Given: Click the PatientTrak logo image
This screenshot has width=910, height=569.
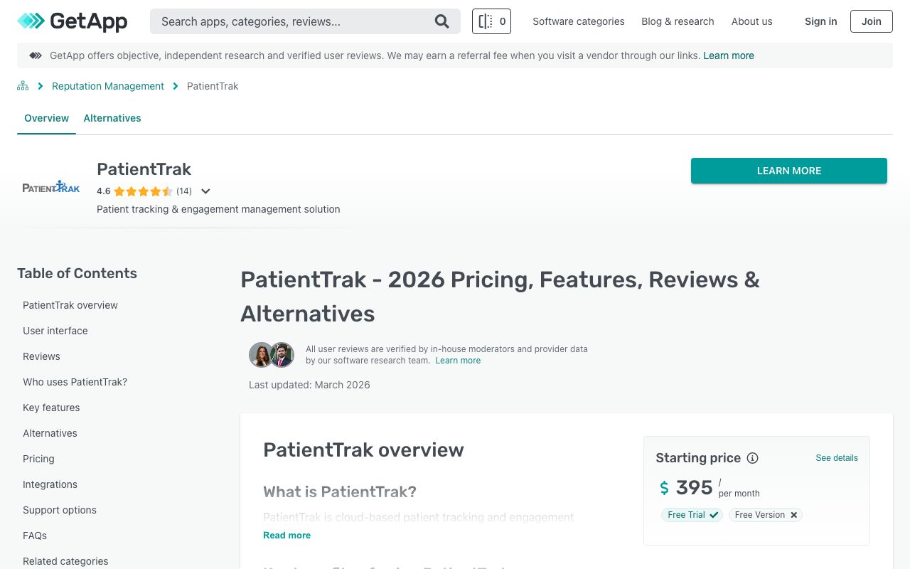Looking at the screenshot, I should tap(51, 188).
